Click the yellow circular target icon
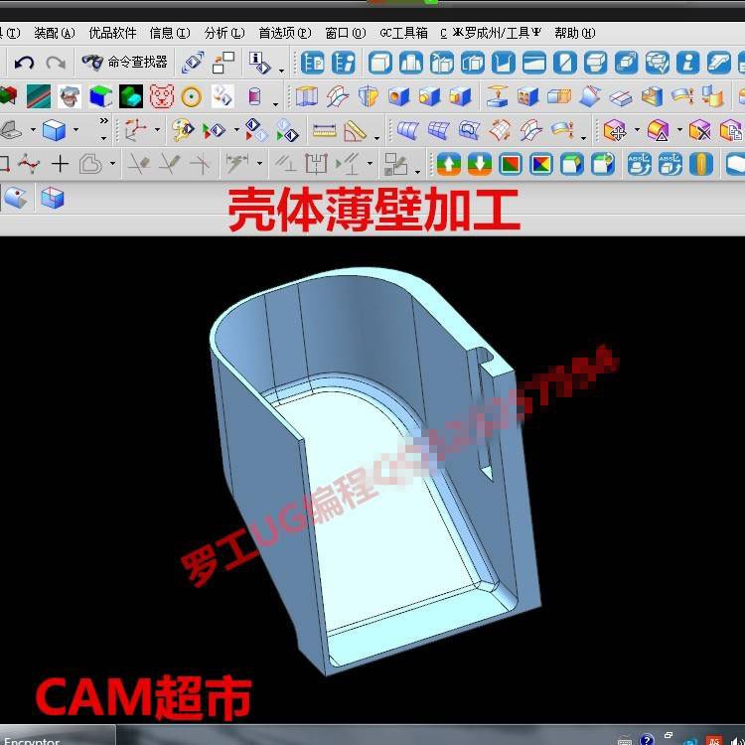Image resolution: width=745 pixels, height=745 pixels. [192, 96]
